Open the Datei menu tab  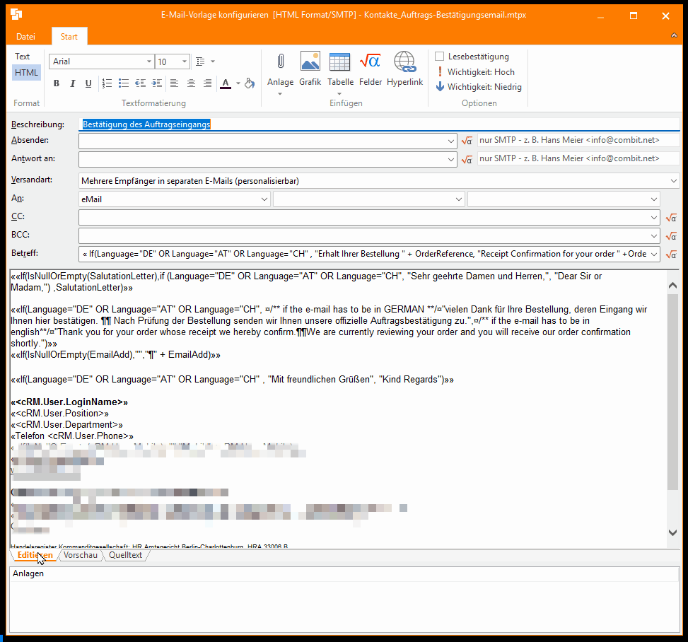(x=26, y=37)
